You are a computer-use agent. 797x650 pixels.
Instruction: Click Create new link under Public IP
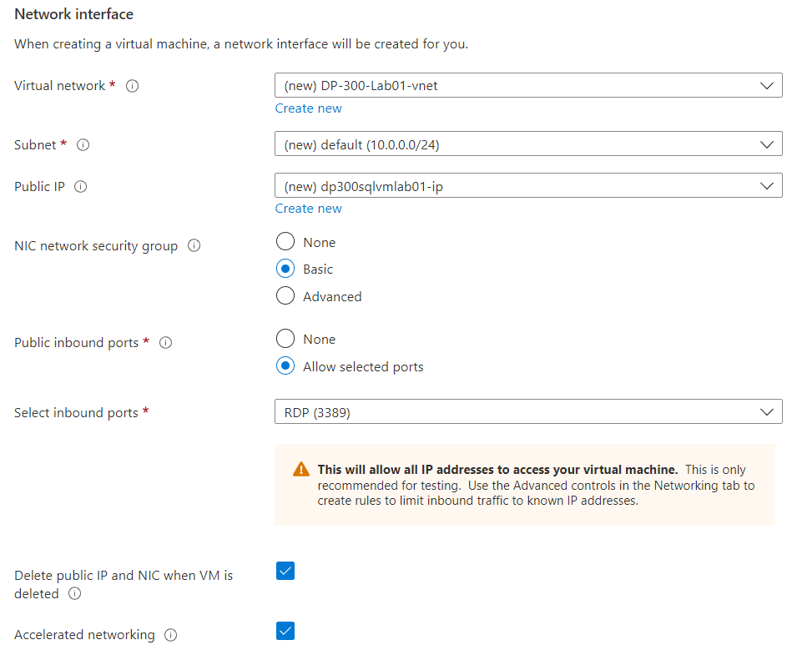tap(308, 209)
